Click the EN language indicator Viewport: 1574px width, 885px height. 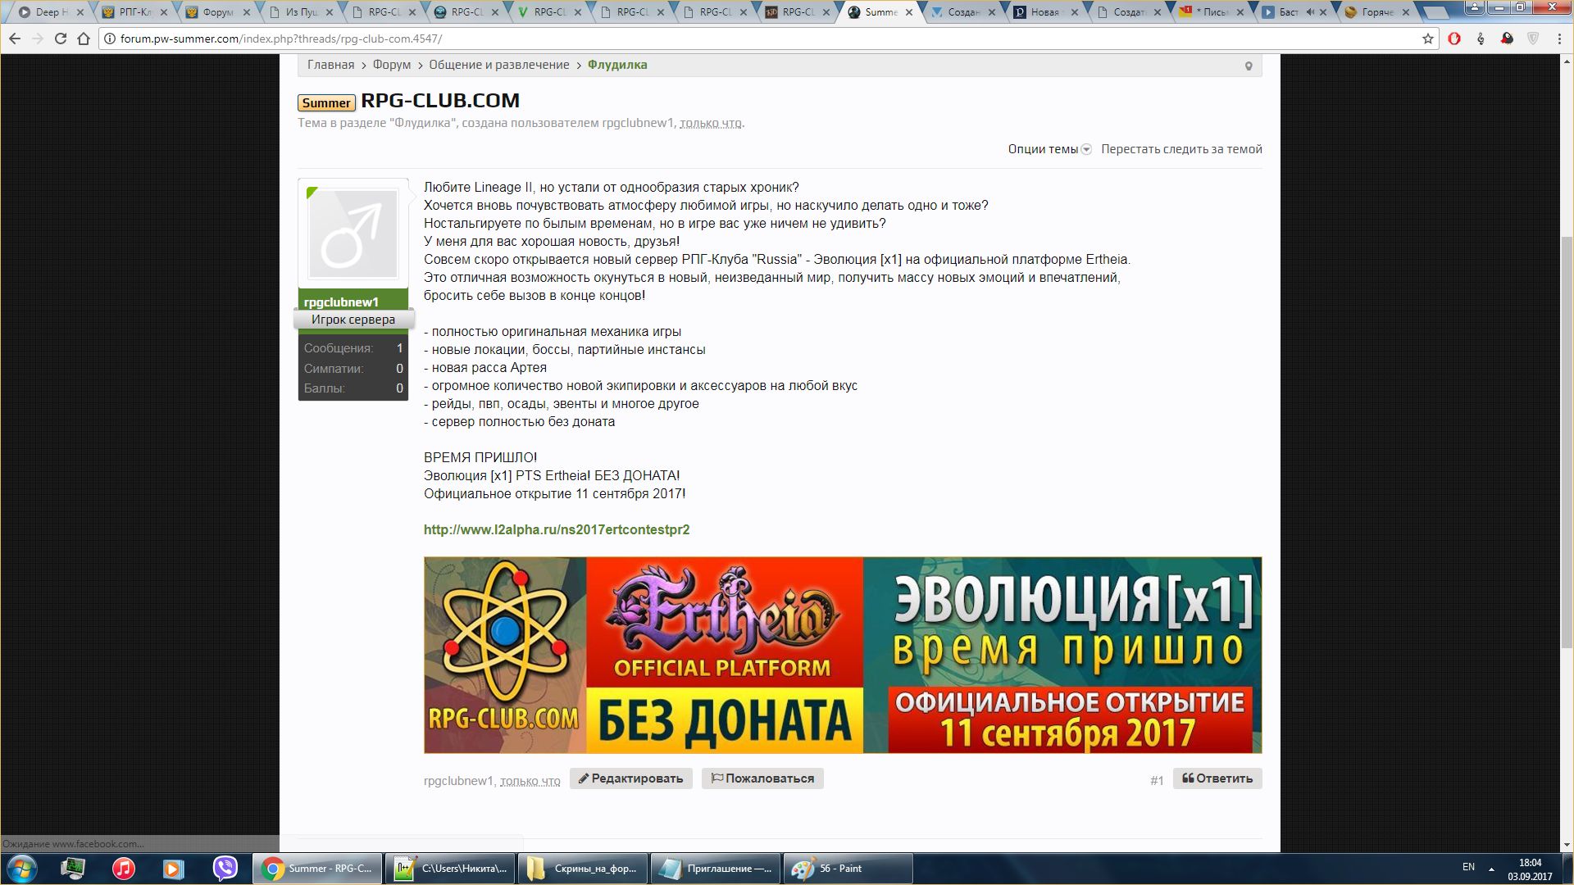pyautogui.click(x=1468, y=867)
